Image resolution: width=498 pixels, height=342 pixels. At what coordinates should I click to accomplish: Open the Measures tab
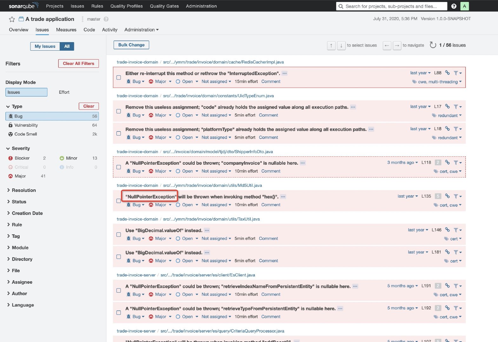66,30
